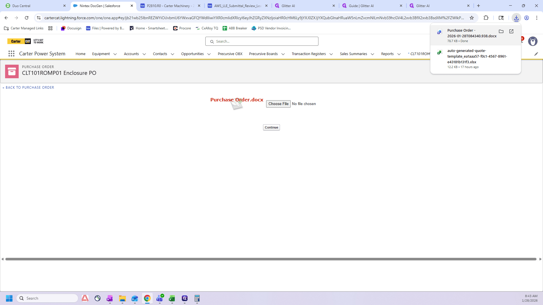Viewport: 543px width, 305px height.
Task: Expand the Contacts nav dropdown chevron
Action: (173, 54)
